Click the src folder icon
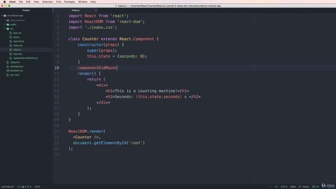Viewport: 336px width, 189px height. 8,28
